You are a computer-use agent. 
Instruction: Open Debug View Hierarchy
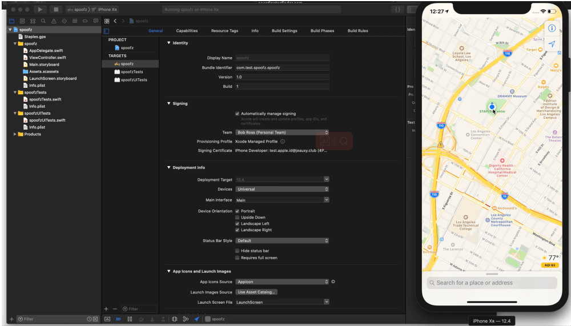(x=174, y=319)
